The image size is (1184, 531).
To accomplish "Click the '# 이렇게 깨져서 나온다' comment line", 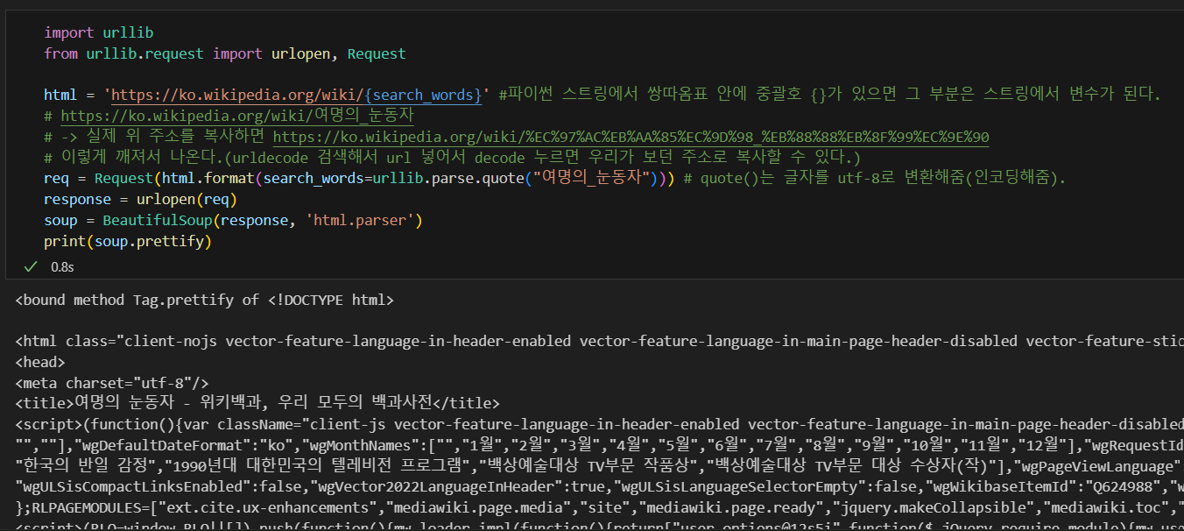I will tap(453, 158).
